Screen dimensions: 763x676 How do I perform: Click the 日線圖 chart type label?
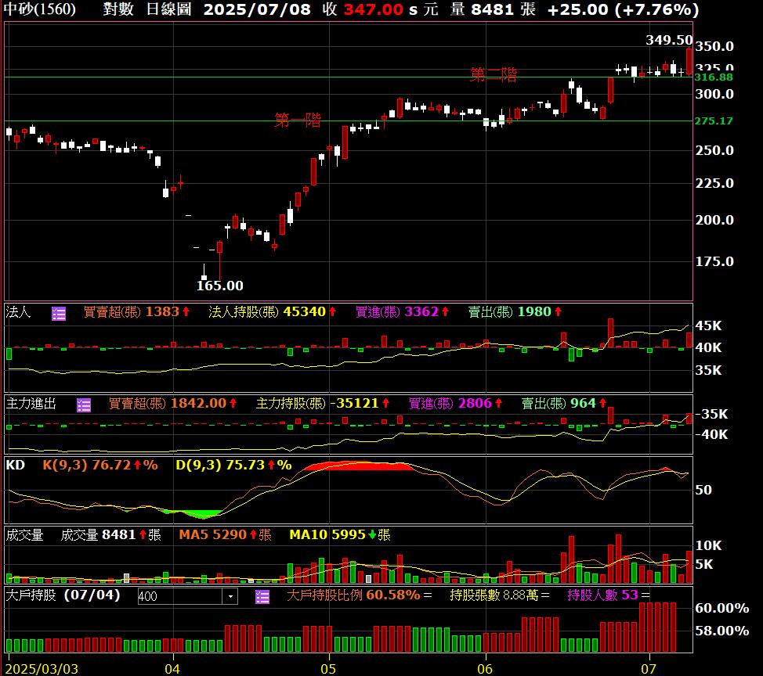pos(169,9)
